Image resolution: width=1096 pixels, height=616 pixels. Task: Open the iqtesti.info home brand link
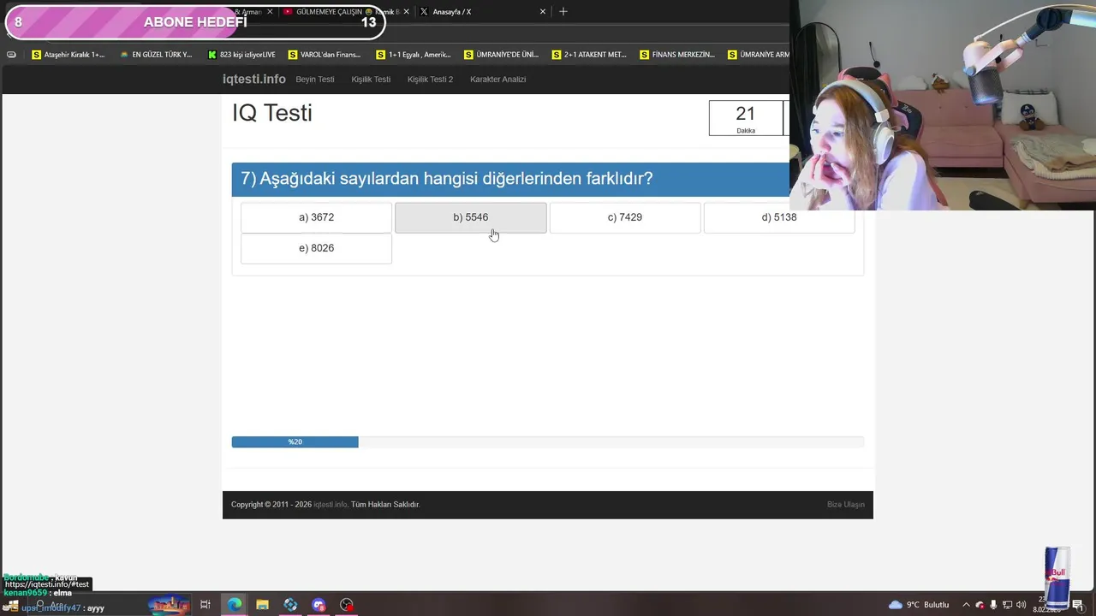click(x=254, y=79)
